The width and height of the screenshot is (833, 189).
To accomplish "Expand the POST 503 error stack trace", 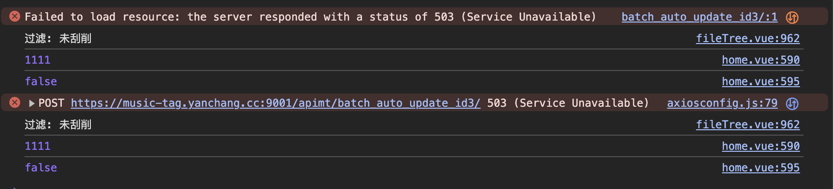I will pyautogui.click(x=31, y=103).
